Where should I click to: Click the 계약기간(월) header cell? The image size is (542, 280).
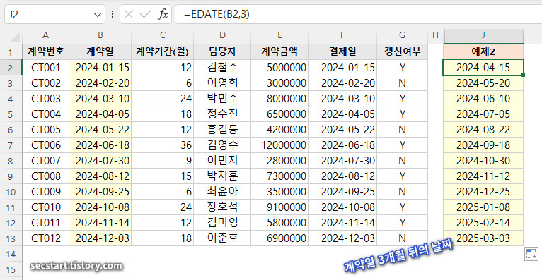pyautogui.click(x=163, y=51)
